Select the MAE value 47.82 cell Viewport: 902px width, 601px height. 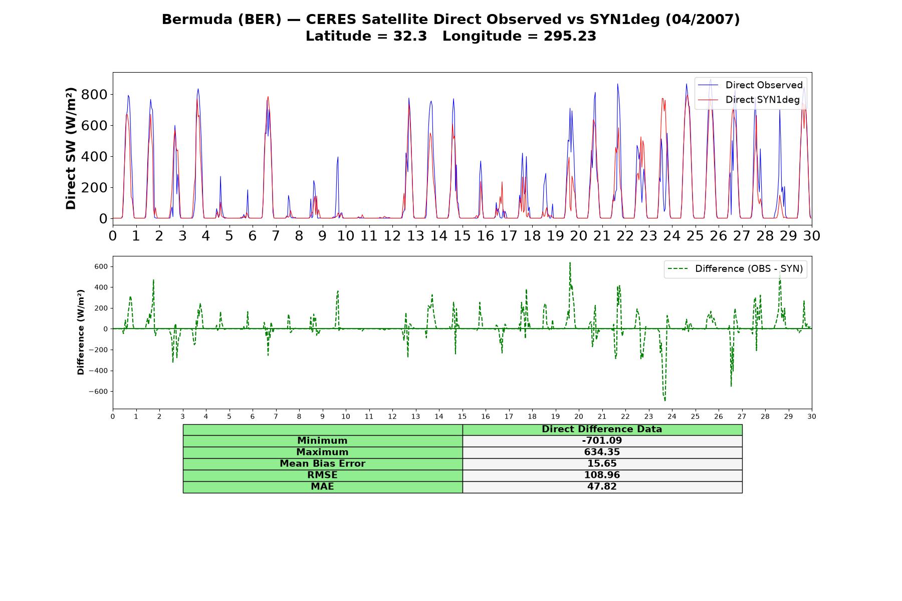(602, 487)
